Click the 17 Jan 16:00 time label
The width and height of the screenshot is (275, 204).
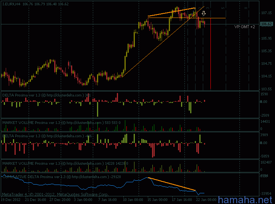point(182,200)
